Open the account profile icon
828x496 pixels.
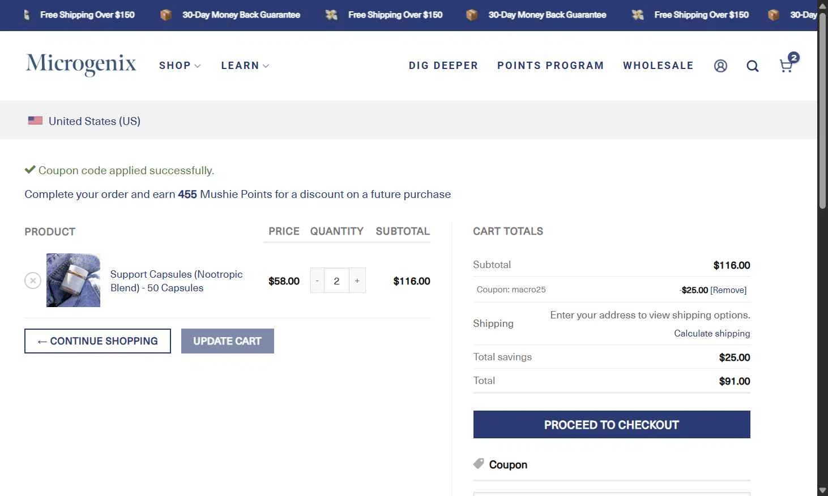click(x=720, y=66)
